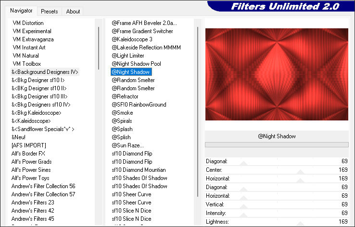Select the sf10 Diamond Mountian filter

click(x=139, y=170)
